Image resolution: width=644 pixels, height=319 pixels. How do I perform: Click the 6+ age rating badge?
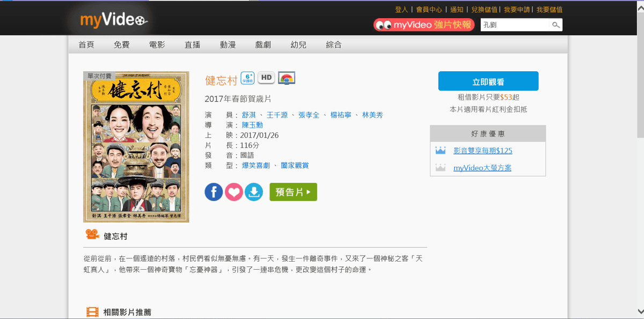pyautogui.click(x=247, y=78)
